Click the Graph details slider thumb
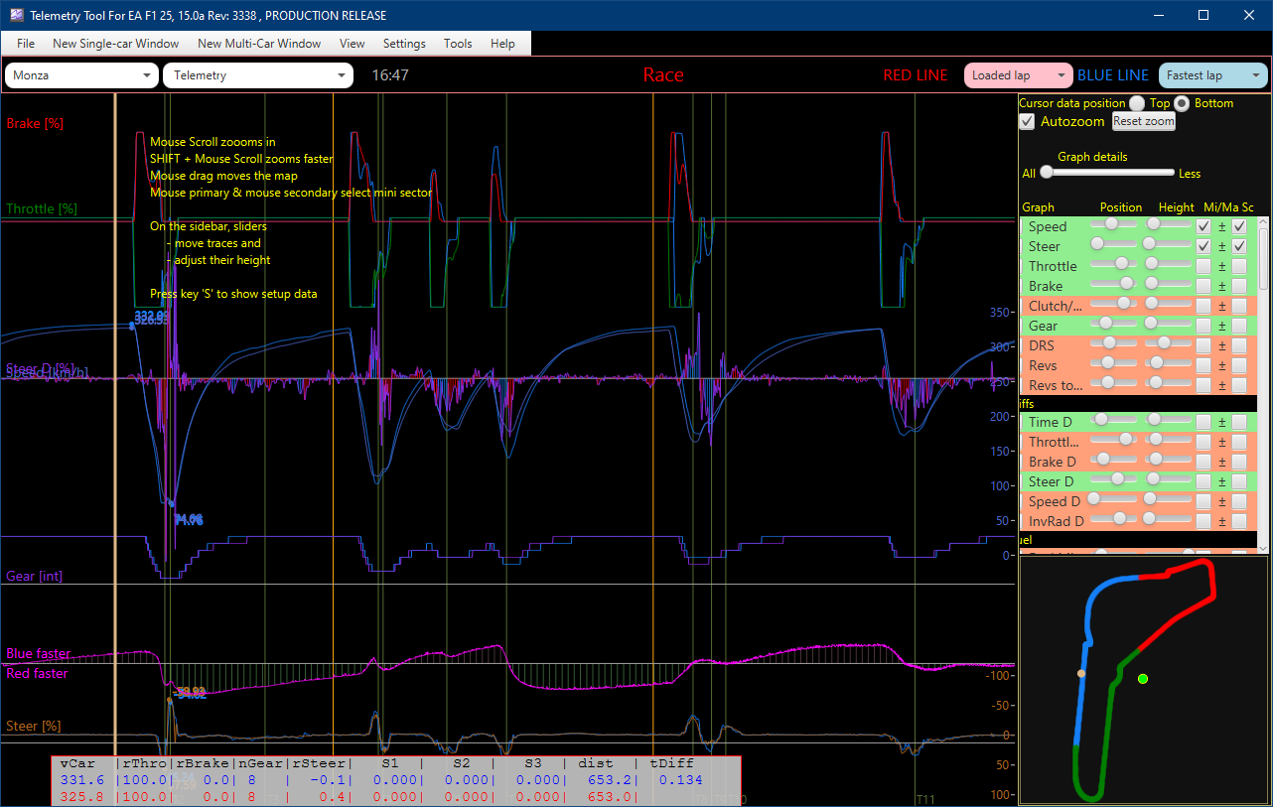The width and height of the screenshot is (1273, 807). coord(1047,173)
